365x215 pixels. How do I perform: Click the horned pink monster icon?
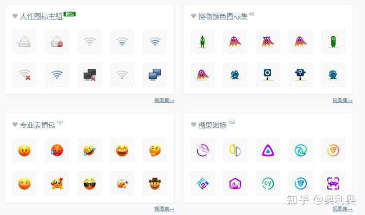tap(268, 42)
